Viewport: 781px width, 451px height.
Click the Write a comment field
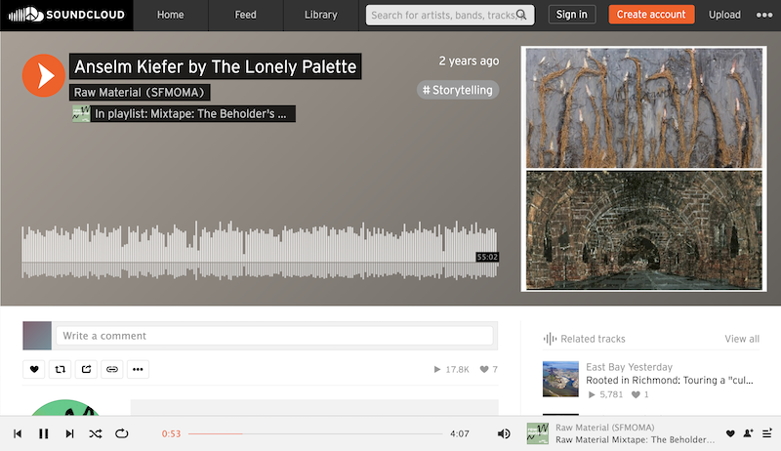(274, 336)
